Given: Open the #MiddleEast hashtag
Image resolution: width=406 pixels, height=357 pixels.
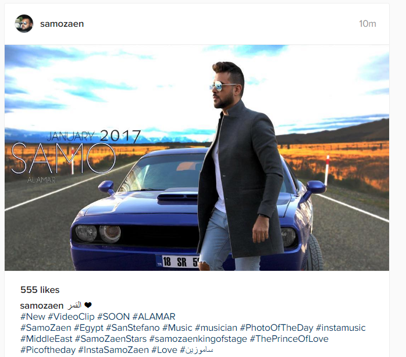Looking at the screenshot, I should (47, 339).
